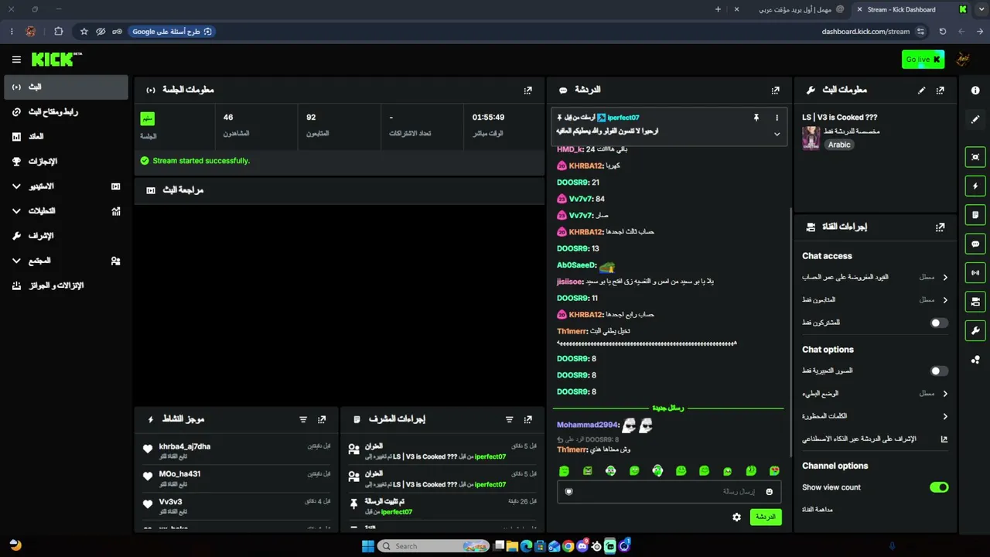Switch to the مهمل temporary email browser tab

(790, 9)
